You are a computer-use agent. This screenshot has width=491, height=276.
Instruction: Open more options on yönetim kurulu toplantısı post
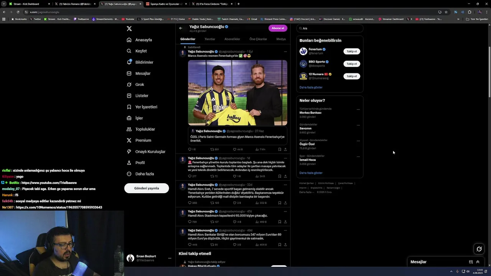[285, 158]
